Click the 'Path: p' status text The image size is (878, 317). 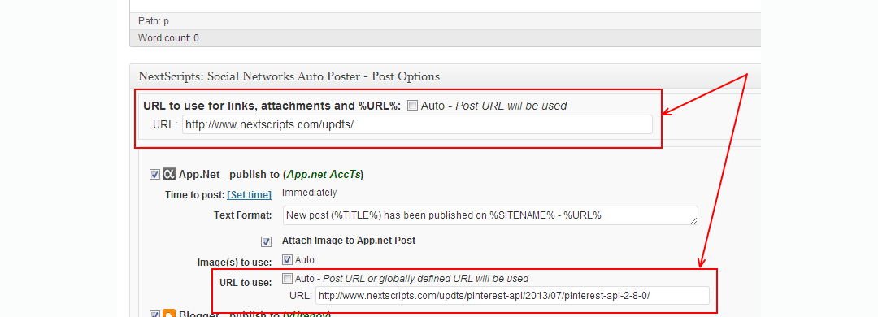point(154,20)
